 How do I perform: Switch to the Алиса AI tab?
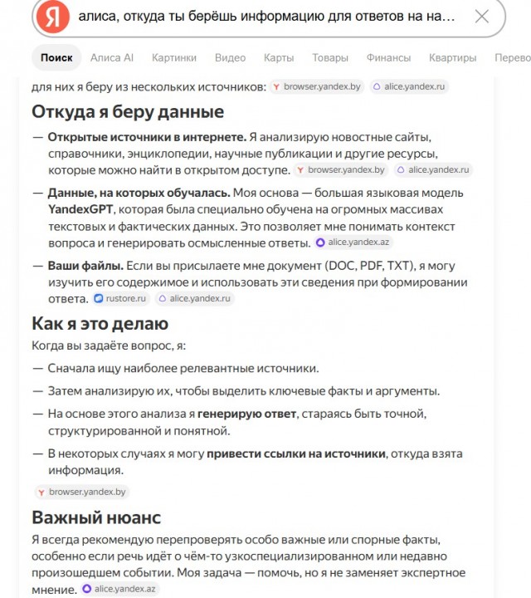point(112,57)
